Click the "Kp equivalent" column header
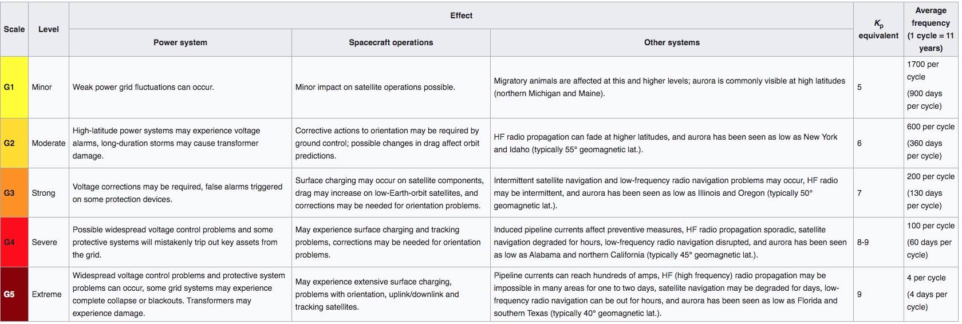Screen dimensions: 962x324 pyautogui.click(x=878, y=29)
